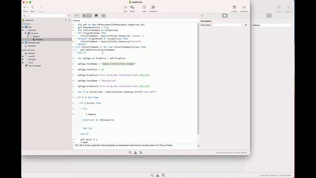316x178 pixels.
Task: Switch to second editor view mode
Action: (x=89, y=15)
